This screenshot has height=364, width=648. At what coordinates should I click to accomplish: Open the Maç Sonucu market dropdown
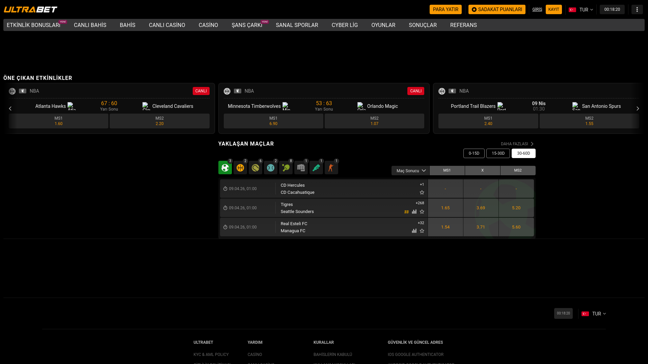410,171
